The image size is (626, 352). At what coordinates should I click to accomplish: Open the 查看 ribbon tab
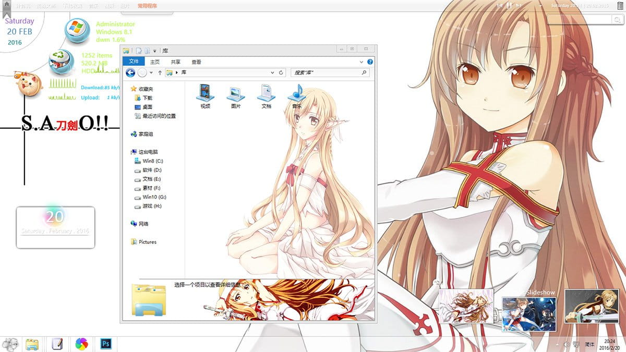pyautogui.click(x=196, y=62)
